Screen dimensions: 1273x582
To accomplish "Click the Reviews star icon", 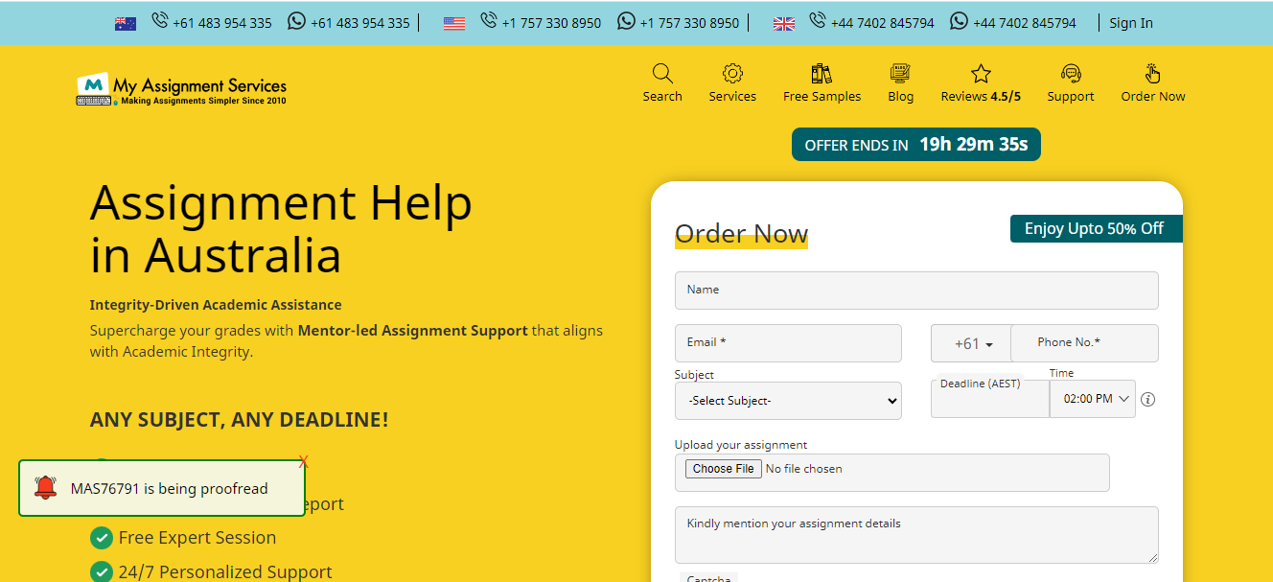I will click(x=981, y=74).
